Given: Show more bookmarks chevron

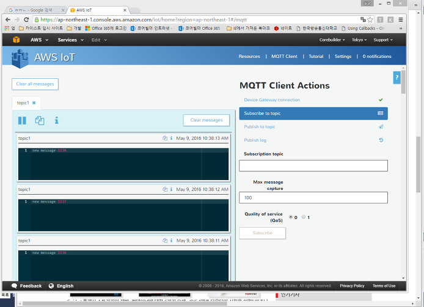Looking at the screenshot, I should (401, 28).
